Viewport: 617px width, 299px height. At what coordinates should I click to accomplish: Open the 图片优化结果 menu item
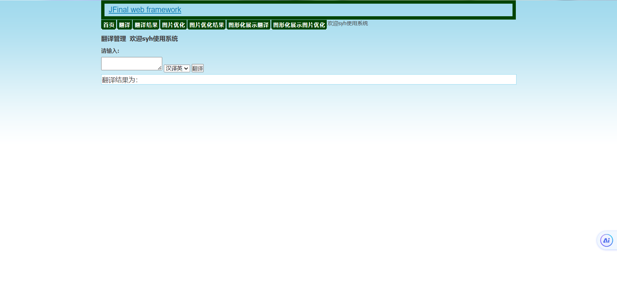[207, 25]
